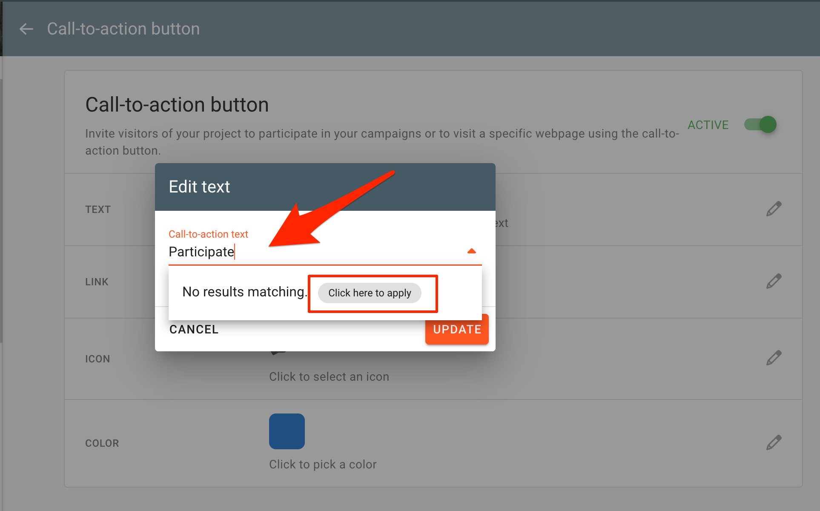Screen dimensions: 820x511
Task: Toggle the ACTIVE switch off
Action: click(x=760, y=125)
